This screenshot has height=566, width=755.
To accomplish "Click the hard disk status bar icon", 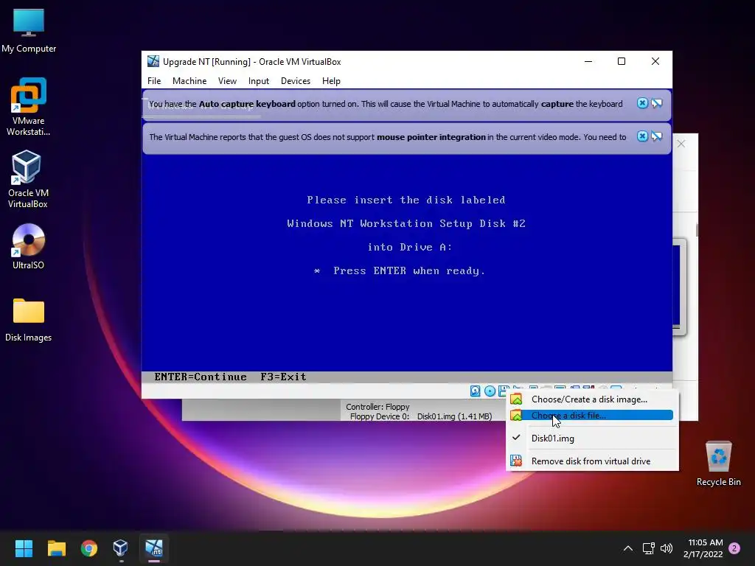I will 476,391.
